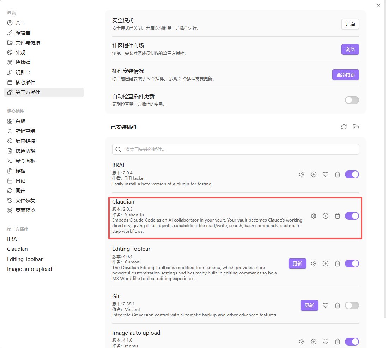Viewport: 387px width, 348px height.
Task: Open 笔记重组 plugin settings
Action: (44, 131)
